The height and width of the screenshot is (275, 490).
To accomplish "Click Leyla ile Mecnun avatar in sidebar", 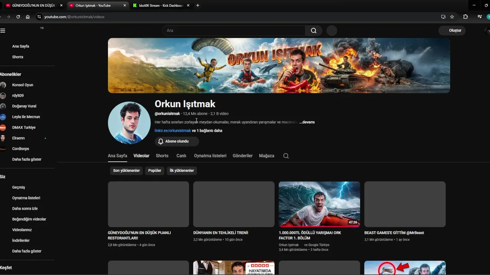I will point(3,117).
